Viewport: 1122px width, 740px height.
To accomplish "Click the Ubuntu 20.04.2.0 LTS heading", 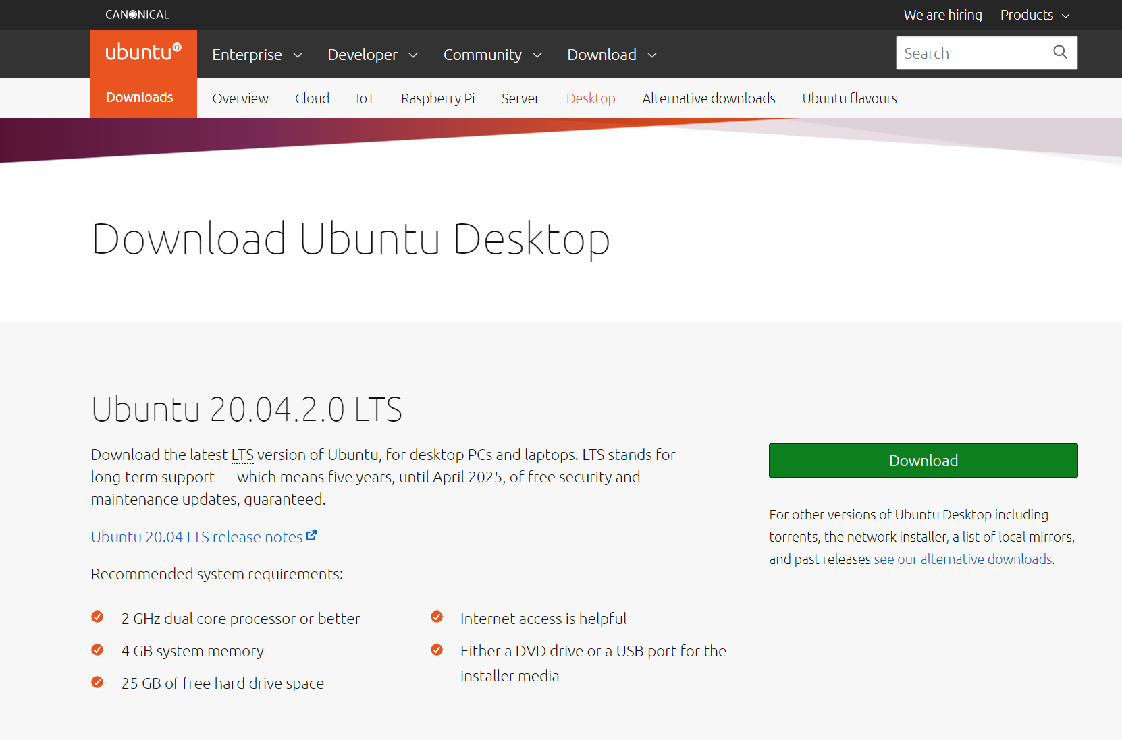I will [x=246, y=409].
